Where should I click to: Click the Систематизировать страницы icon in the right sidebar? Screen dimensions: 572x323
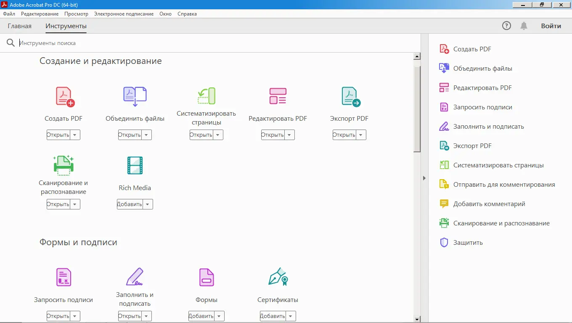point(444,165)
